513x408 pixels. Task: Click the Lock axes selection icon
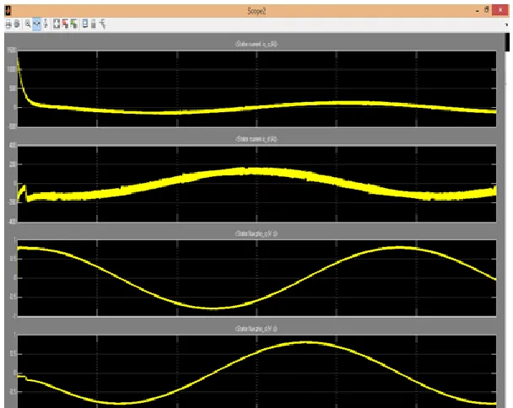[94, 24]
